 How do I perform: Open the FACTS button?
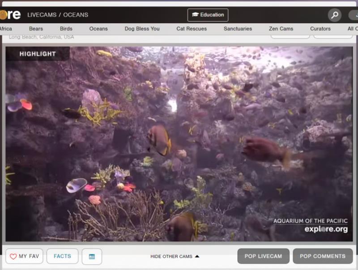coord(62,256)
